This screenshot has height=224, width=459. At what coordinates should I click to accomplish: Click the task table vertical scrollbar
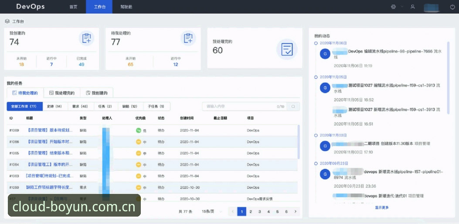click(299, 142)
